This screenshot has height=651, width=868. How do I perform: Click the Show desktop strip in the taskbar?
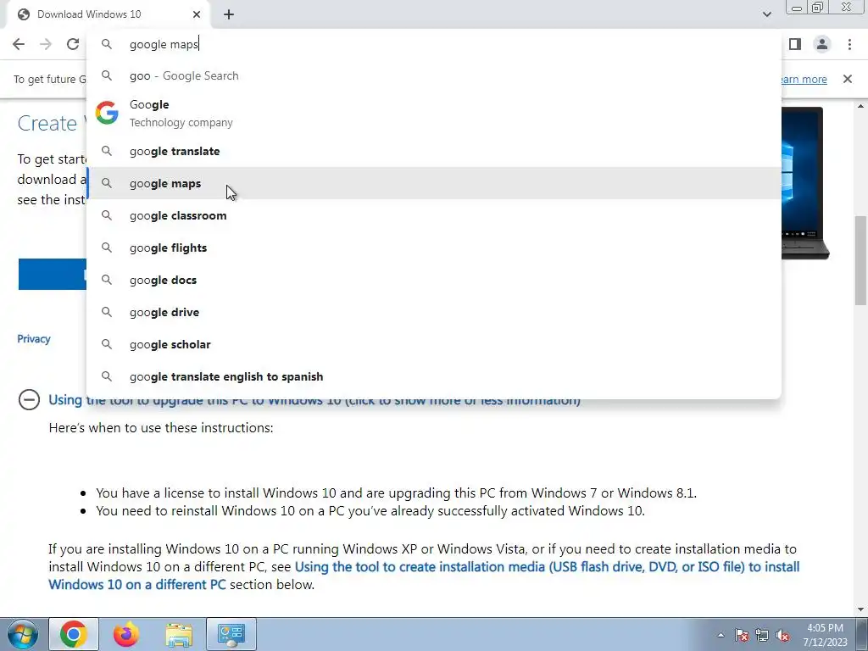click(862, 634)
